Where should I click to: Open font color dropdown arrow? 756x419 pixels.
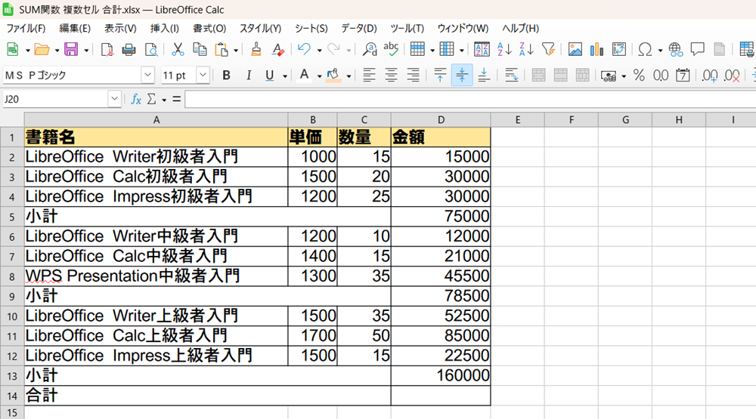pos(319,76)
